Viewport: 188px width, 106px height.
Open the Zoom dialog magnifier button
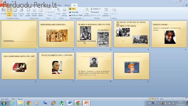pos(58,11)
